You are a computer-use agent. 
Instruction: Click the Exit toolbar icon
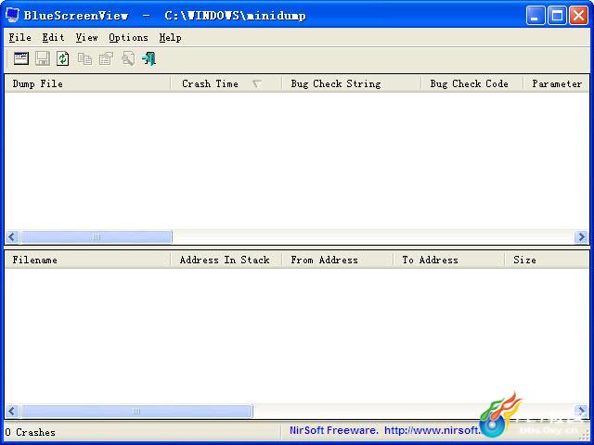148,59
